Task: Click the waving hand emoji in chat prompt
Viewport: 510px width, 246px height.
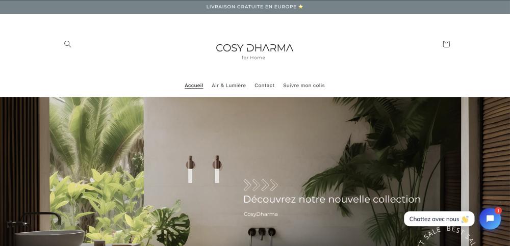Action: click(465, 220)
